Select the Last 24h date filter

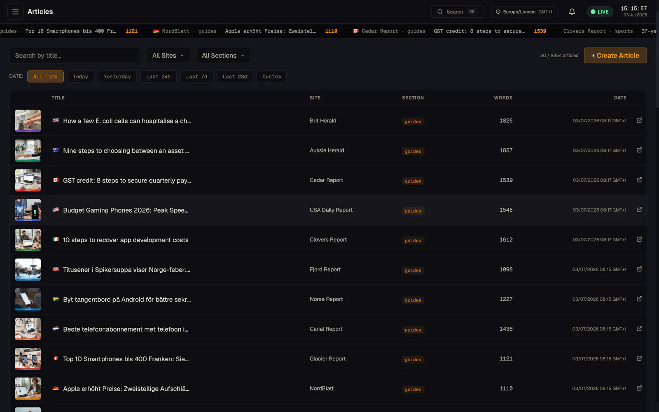click(x=159, y=77)
